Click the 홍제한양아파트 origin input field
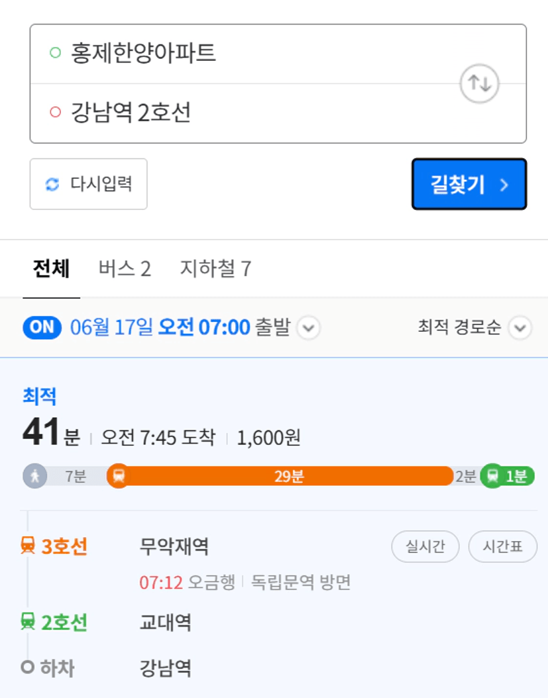This screenshot has width=548, height=698. pyautogui.click(x=278, y=54)
